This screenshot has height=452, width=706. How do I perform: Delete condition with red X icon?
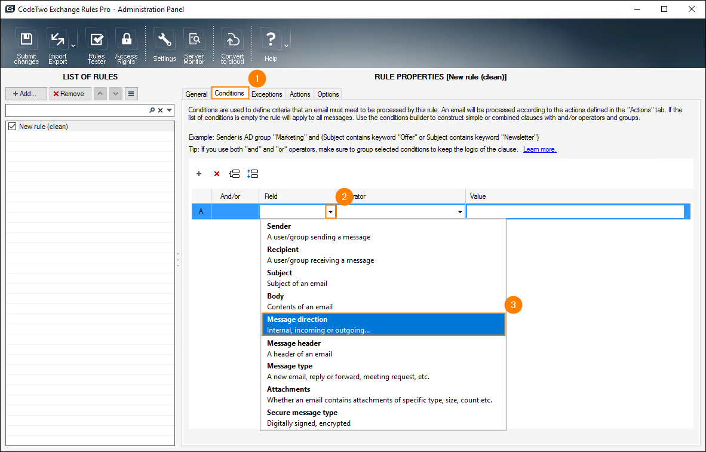point(217,174)
